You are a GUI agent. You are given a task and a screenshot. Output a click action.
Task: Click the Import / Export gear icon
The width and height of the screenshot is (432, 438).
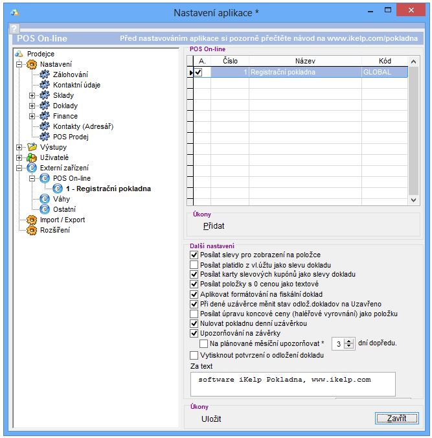31,220
